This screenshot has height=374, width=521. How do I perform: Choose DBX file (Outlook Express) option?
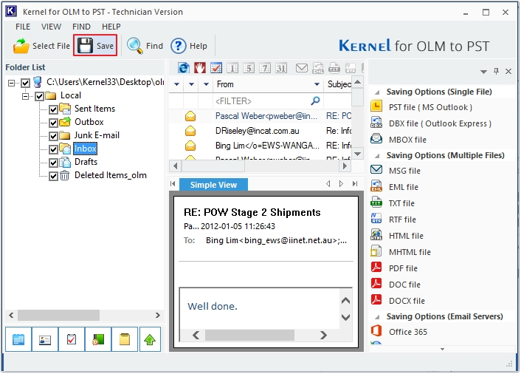click(x=431, y=123)
